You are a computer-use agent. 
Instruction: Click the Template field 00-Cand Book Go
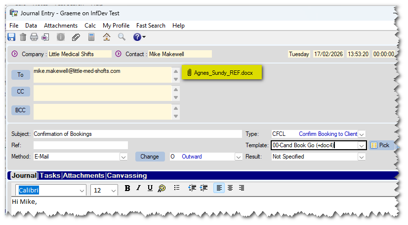315,145
